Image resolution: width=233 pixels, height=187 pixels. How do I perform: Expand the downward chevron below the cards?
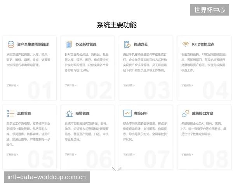pyautogui.click(x=116, y=169)
